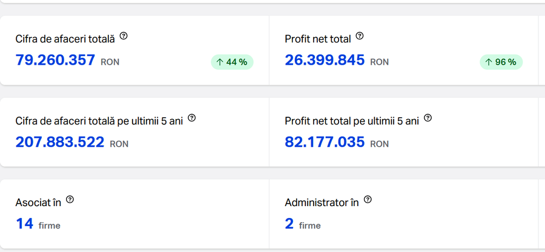Image resolution: width=545 pixels, height=252 pixels.
Task: Click the "Administrator în" label text
Action: [x=322, y=202]
